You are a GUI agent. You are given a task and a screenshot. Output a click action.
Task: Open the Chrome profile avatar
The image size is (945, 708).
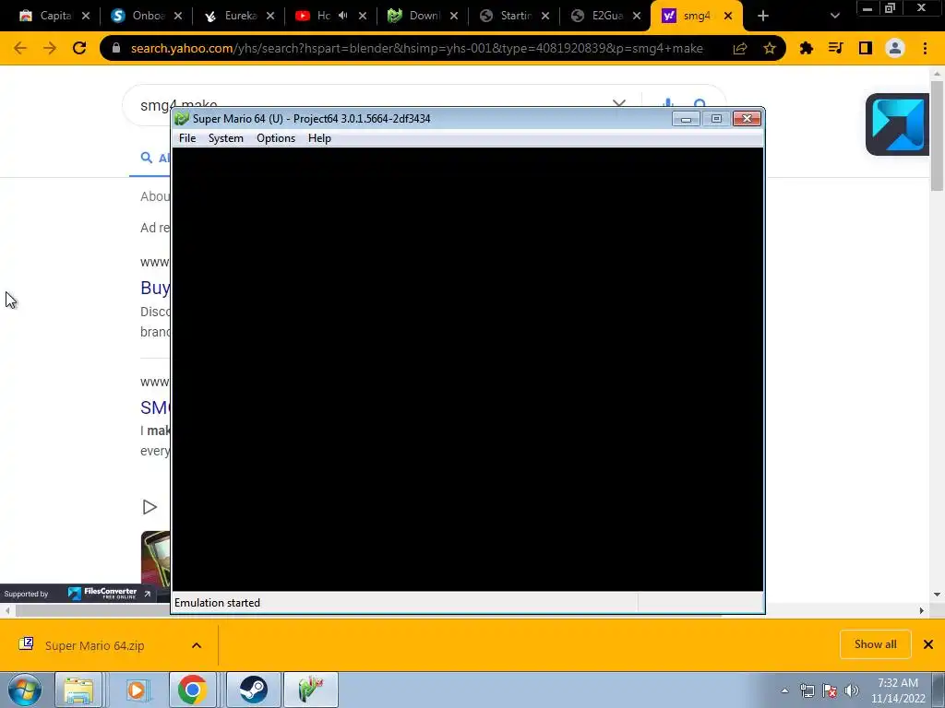click(x=895, y=48)
